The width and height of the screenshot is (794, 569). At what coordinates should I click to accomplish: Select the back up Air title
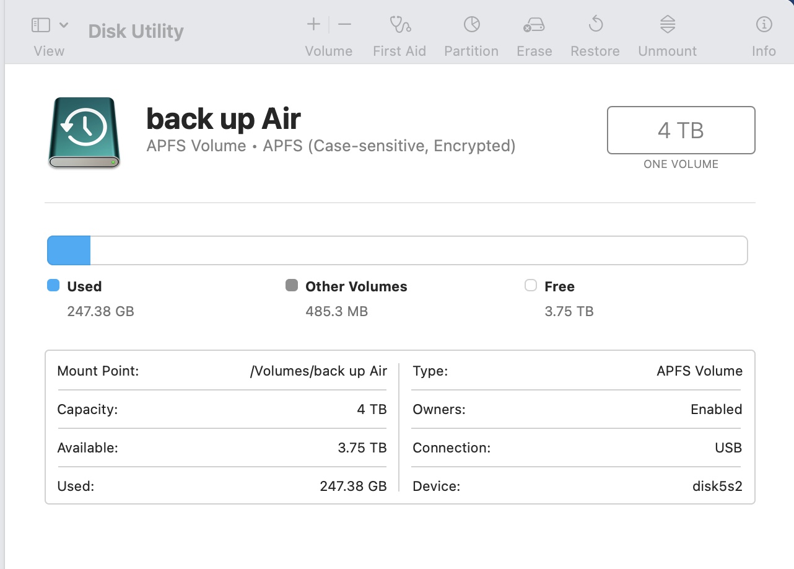224,118
